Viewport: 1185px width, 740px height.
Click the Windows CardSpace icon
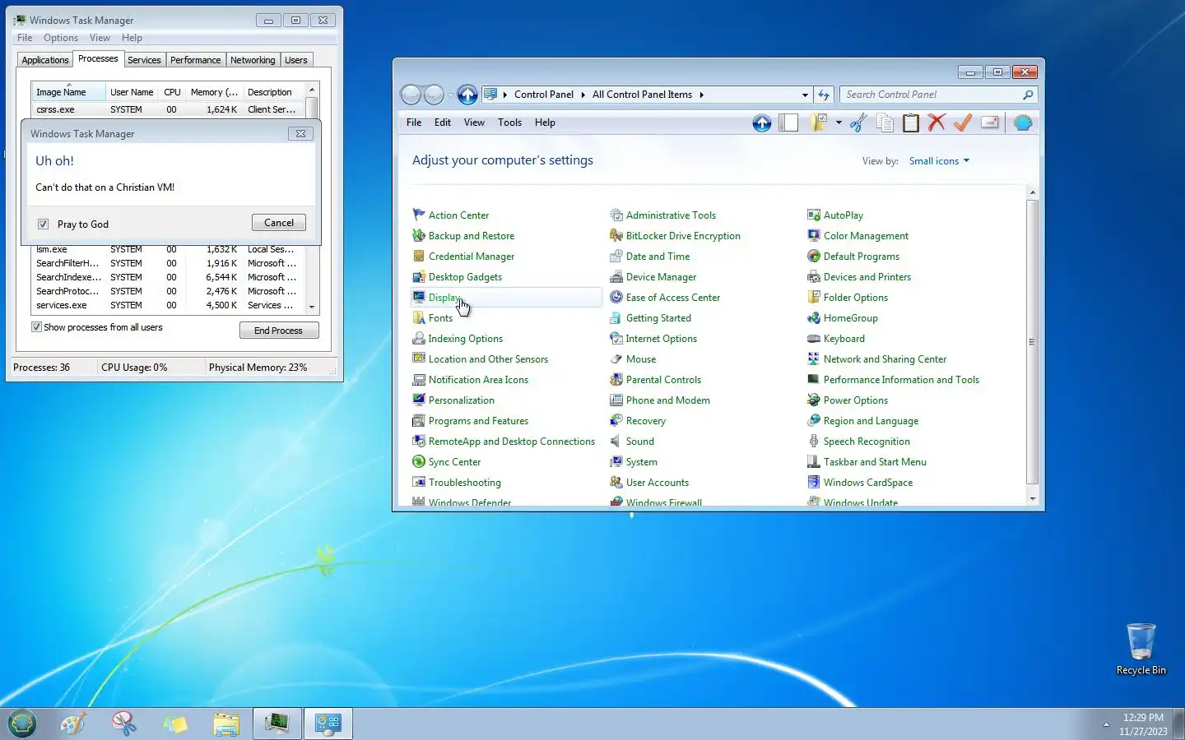coord(814,482)
